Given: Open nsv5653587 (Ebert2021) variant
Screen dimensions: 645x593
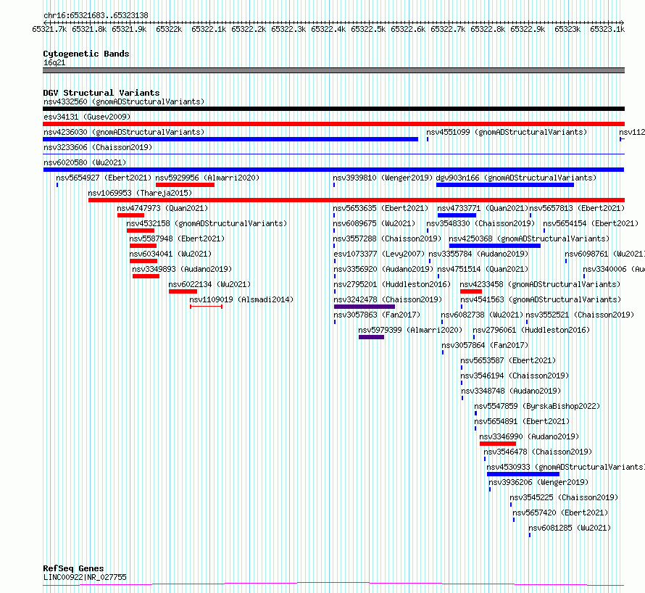Looking at the screenshot, I should pyautogui.click(x=508, y=360).
